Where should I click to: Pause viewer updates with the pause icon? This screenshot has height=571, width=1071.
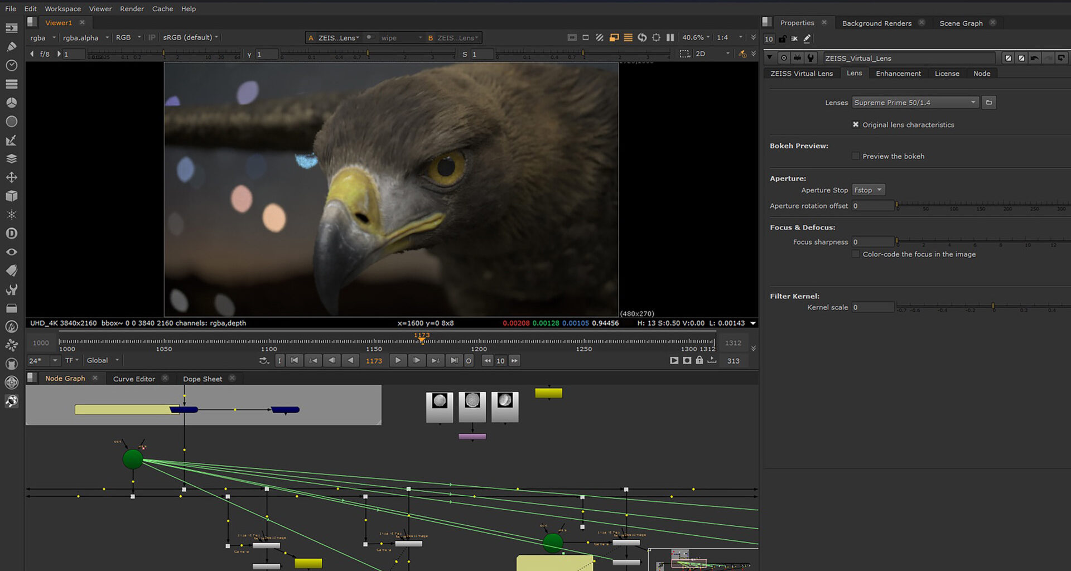point(670,37)
